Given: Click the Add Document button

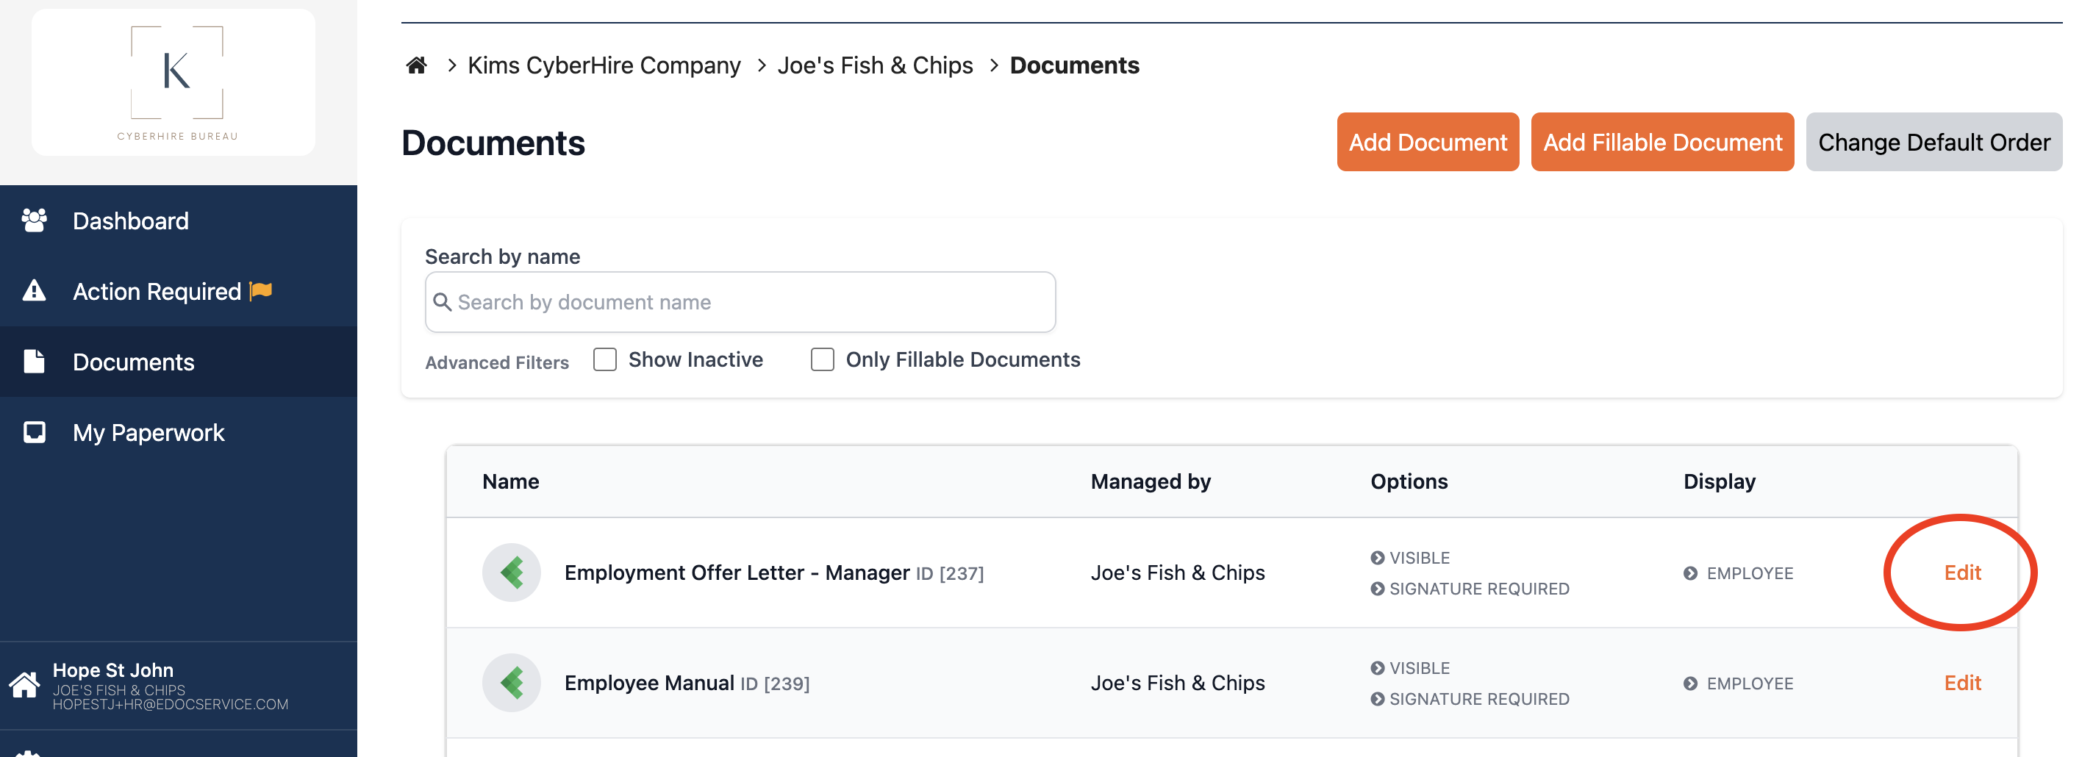Looking at the screenshot, I should (x=1428, y=142).
